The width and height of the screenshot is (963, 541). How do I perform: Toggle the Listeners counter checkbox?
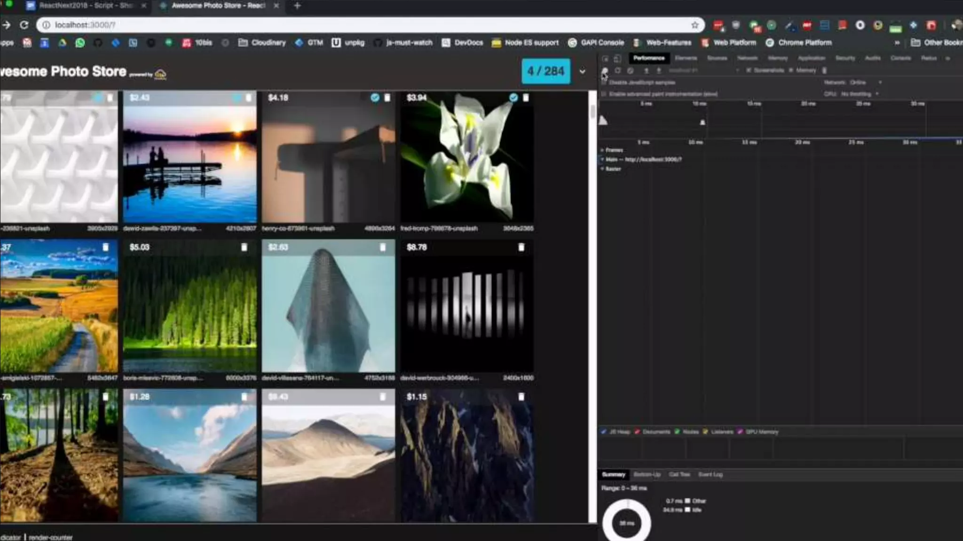705,432
